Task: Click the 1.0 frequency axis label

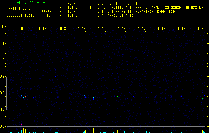Action: coord(3,60)
